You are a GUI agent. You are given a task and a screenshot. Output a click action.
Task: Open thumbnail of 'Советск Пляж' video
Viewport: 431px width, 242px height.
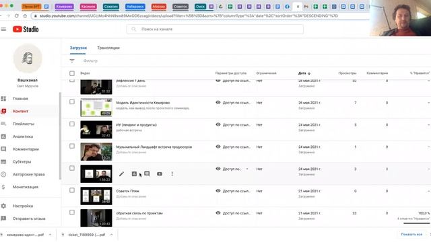[x=96, y=196]
